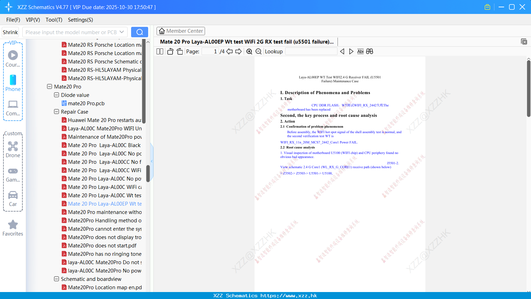Open Mate20Pro Handling method file

pos(101,220)
